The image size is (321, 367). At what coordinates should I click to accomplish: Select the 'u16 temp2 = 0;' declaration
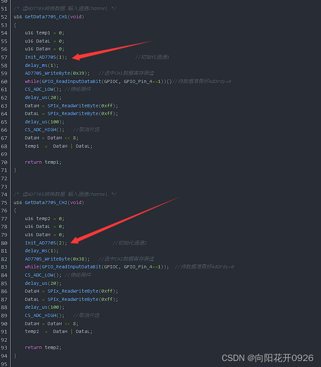click(45, 219)
